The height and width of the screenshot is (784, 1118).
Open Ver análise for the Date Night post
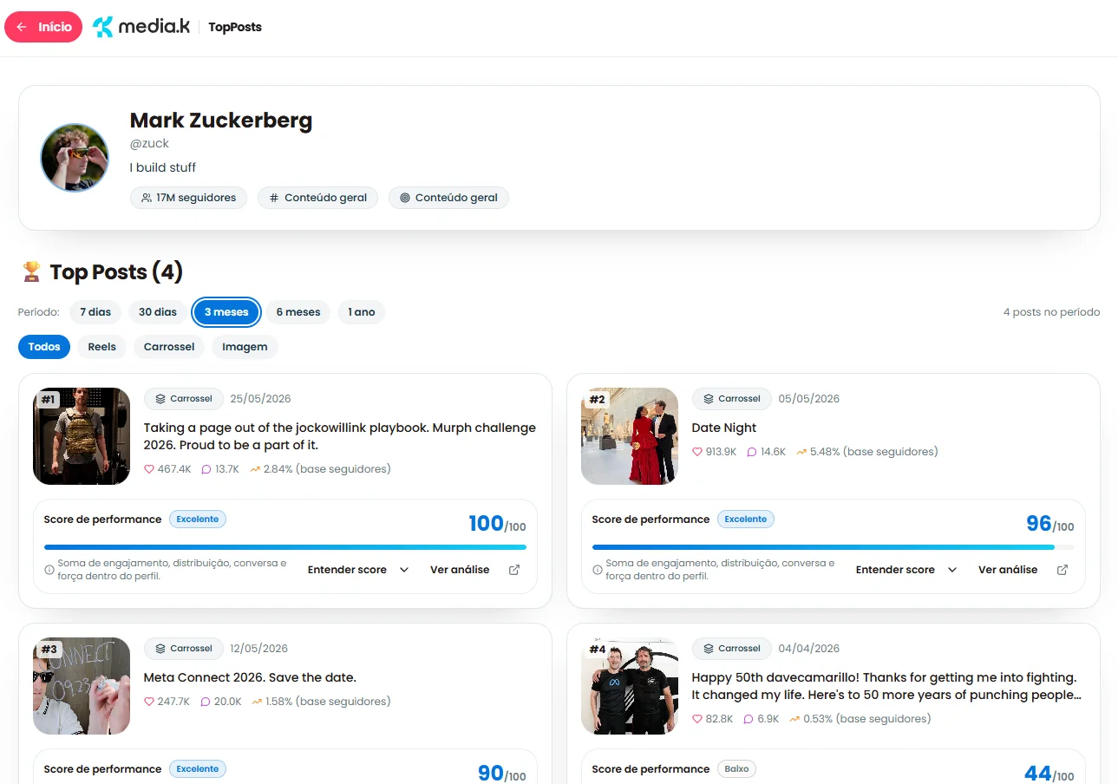coord(1023,570)
